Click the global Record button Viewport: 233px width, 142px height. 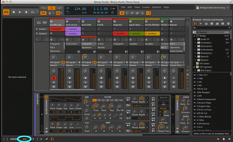coord(26,12)
